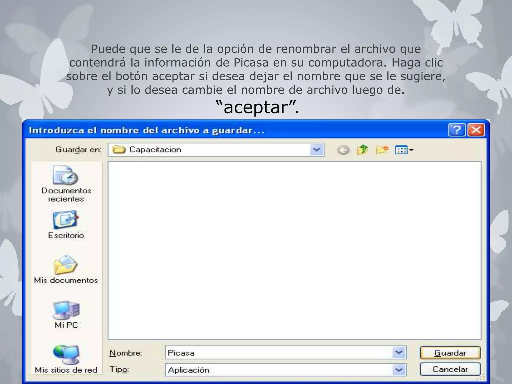Click the back navigation arrow icon
This screenshot has width=512, height=384.
coord(343,150)
